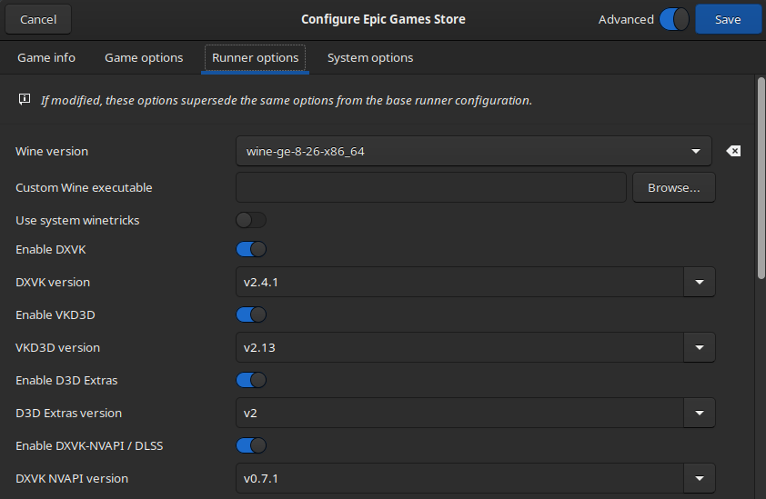This screenshot has height=499, width=766.
Task: Reset Wine version with the clear icon
Action: (733, 151)
